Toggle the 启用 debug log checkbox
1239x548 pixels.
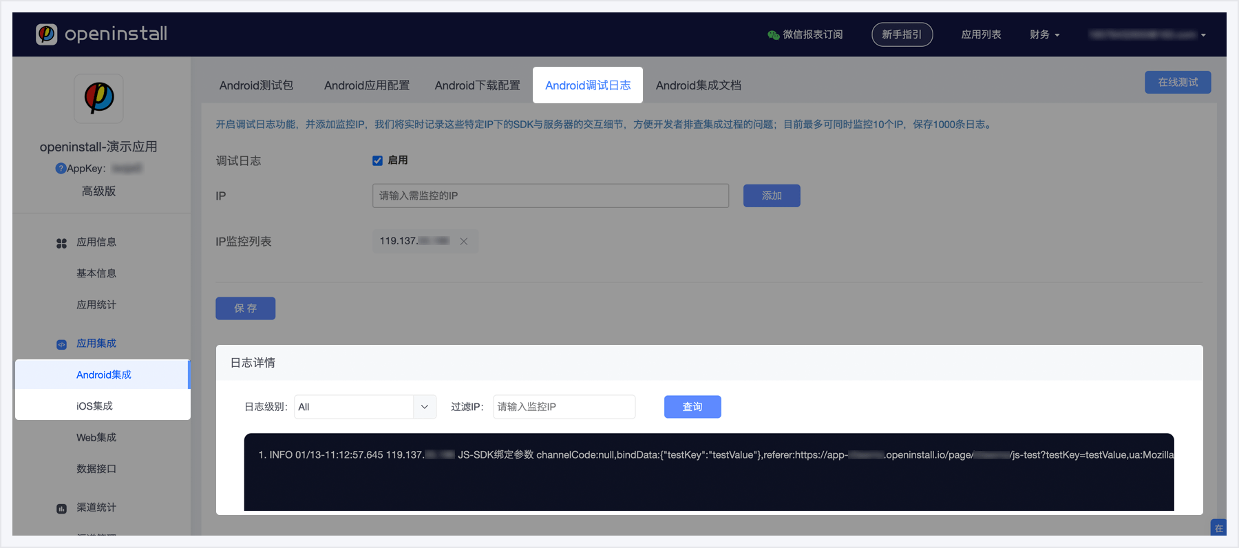[377, 160]
